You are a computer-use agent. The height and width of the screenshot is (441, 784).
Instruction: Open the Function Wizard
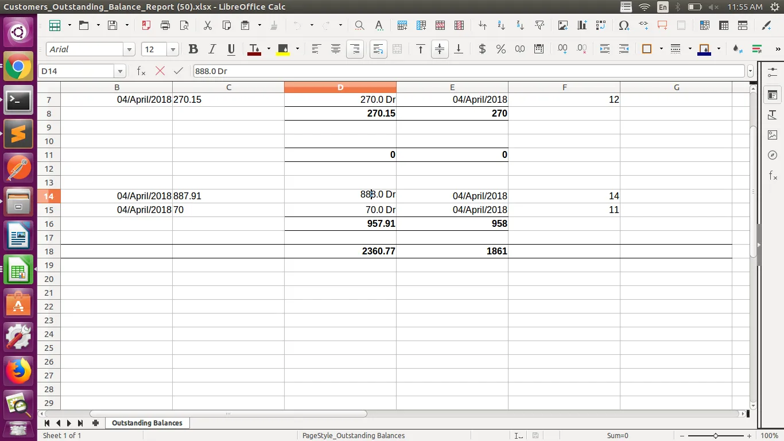[141, 71]
